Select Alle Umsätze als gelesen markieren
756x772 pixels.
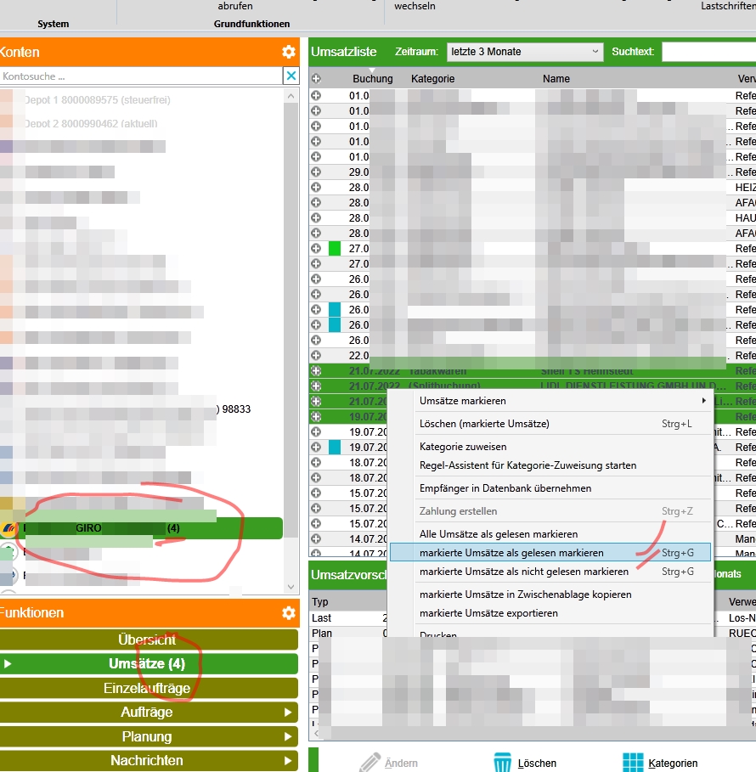[550, 534]
